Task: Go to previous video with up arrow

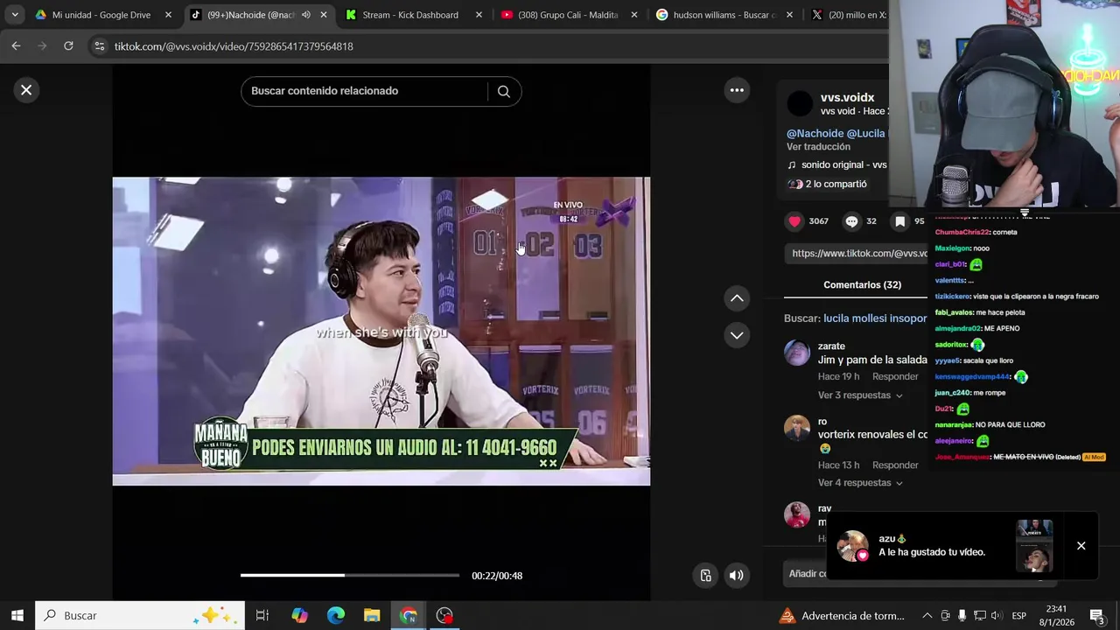Action: tap(737, 298)
